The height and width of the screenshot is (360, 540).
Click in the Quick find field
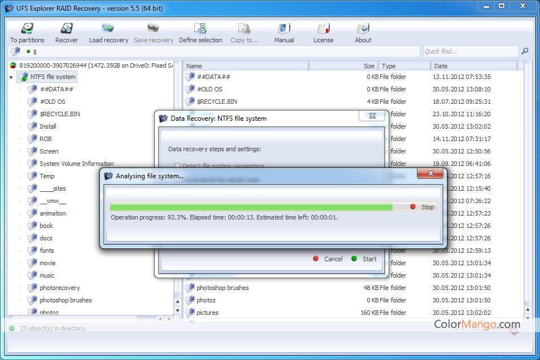469,51
